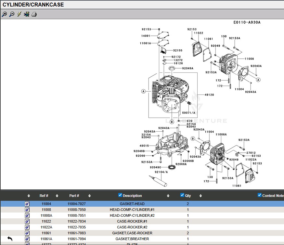Toggle the Qty column checkbox

point(182,195)
